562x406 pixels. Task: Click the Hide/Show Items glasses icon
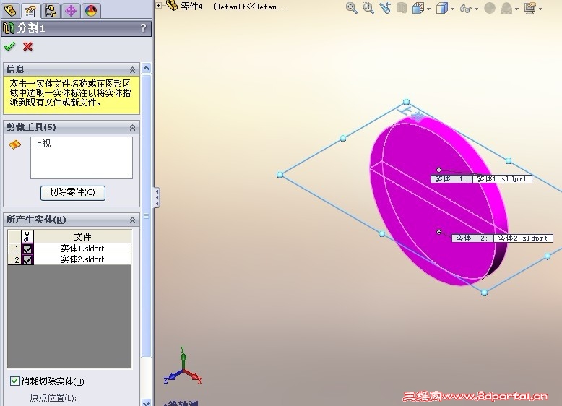(466, 8)
